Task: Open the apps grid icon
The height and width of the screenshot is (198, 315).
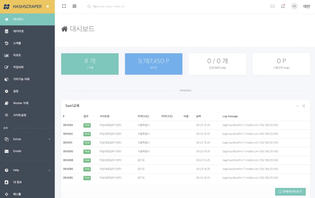Action: 74,6
